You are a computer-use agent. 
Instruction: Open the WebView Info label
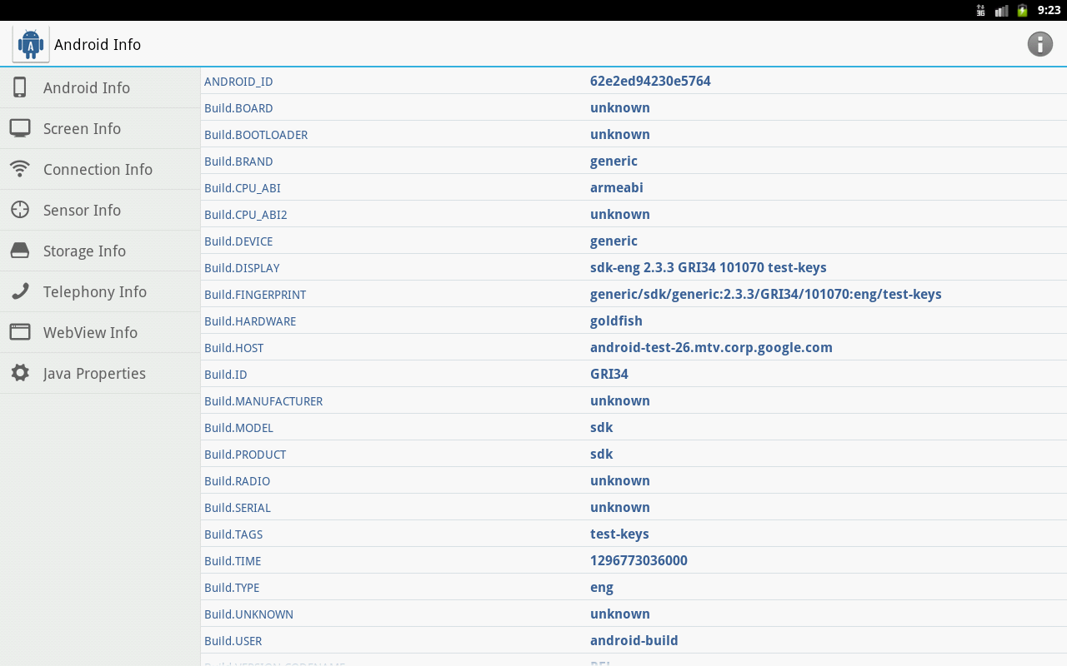[90, 332]
